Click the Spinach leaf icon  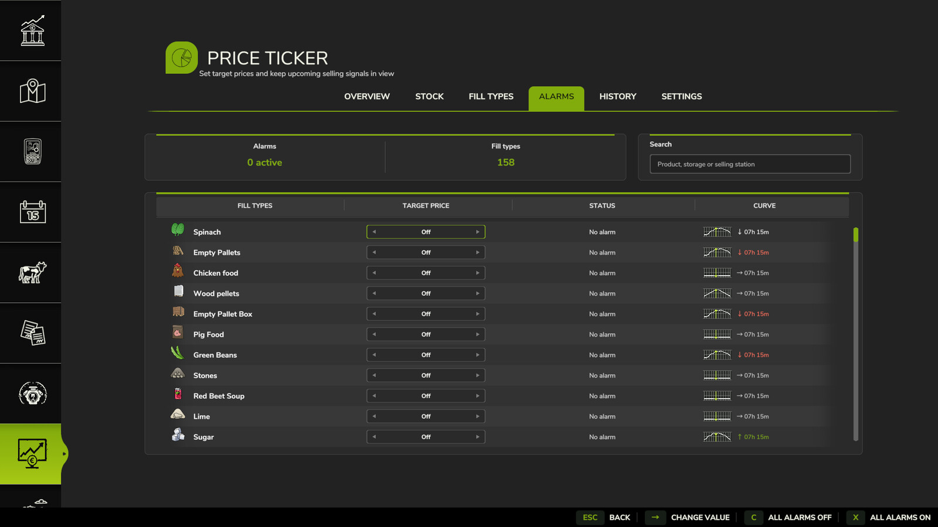(178, 230)
